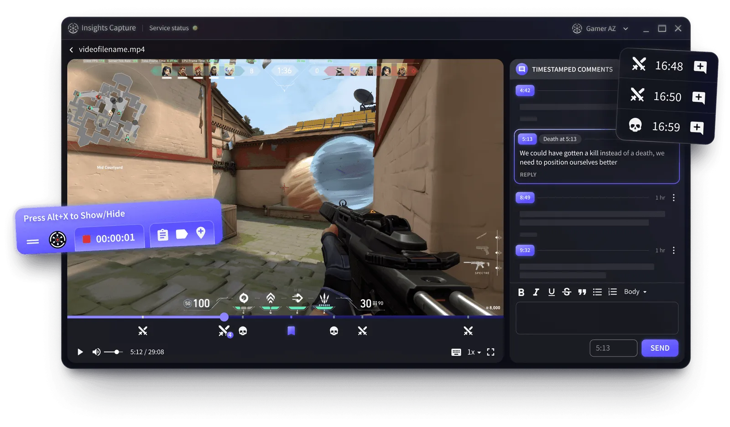730x427 pixels.
Task: Stop the recording in the capture overlay
Action: click(87, 237)
